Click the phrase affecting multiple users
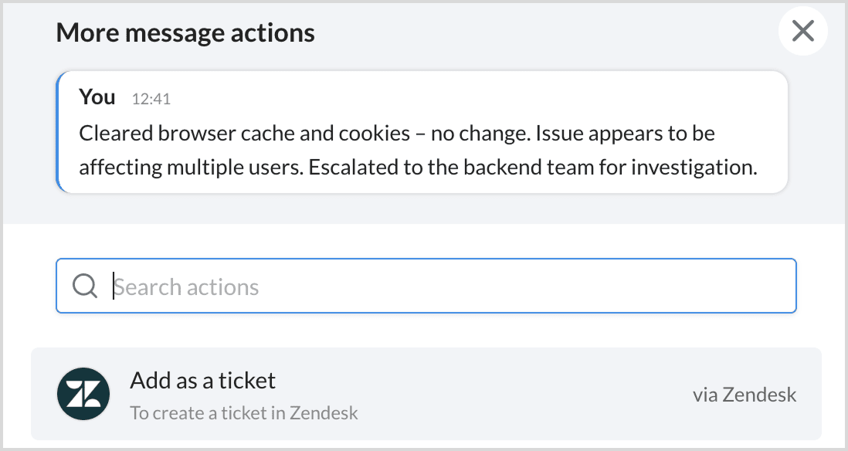Viewport: 848px width, 451px height. click(x=190, y=167)
